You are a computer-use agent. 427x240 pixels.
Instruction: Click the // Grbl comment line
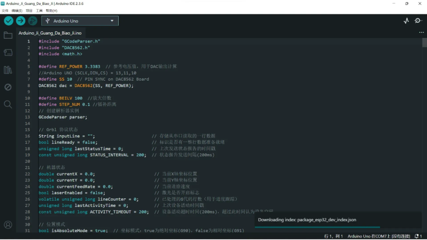click(x=58, y=130)
